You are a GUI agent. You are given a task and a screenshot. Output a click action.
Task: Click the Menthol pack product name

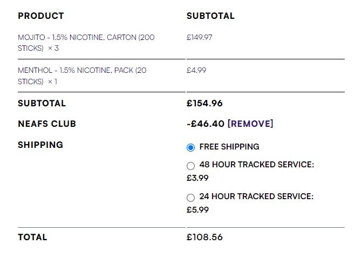coord(82,76)
